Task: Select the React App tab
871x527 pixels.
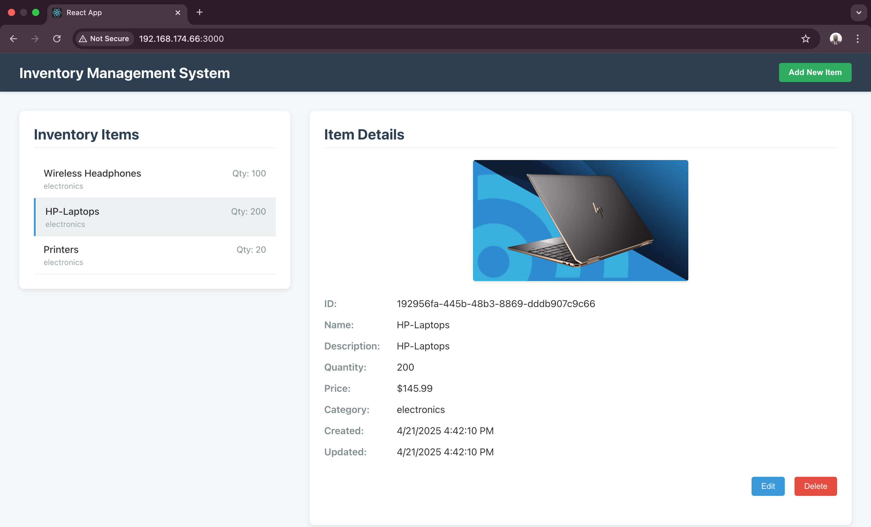Action: [117, 13]
